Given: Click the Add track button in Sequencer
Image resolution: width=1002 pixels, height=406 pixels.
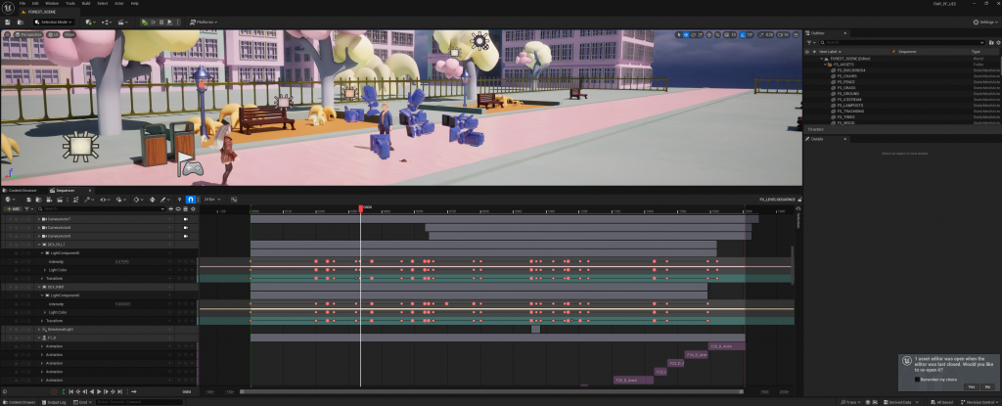Looking at the screenshot, I should coord(15,208).
